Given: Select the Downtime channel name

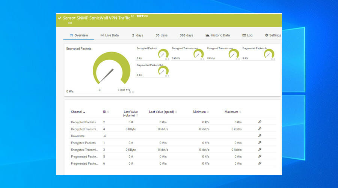Looking at the screenshot, I should click(x=78, y=136).
